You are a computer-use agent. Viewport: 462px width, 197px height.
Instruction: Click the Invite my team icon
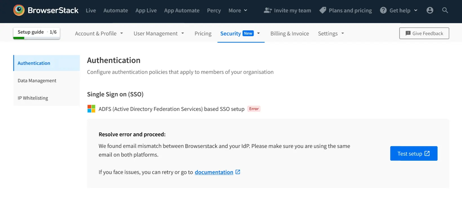point(268,10)
